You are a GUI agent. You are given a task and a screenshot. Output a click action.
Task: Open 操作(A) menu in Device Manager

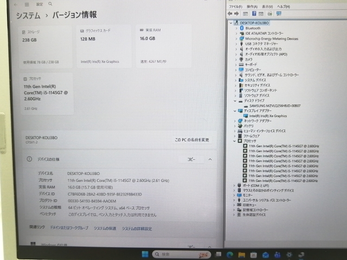[x=252, y=6]
